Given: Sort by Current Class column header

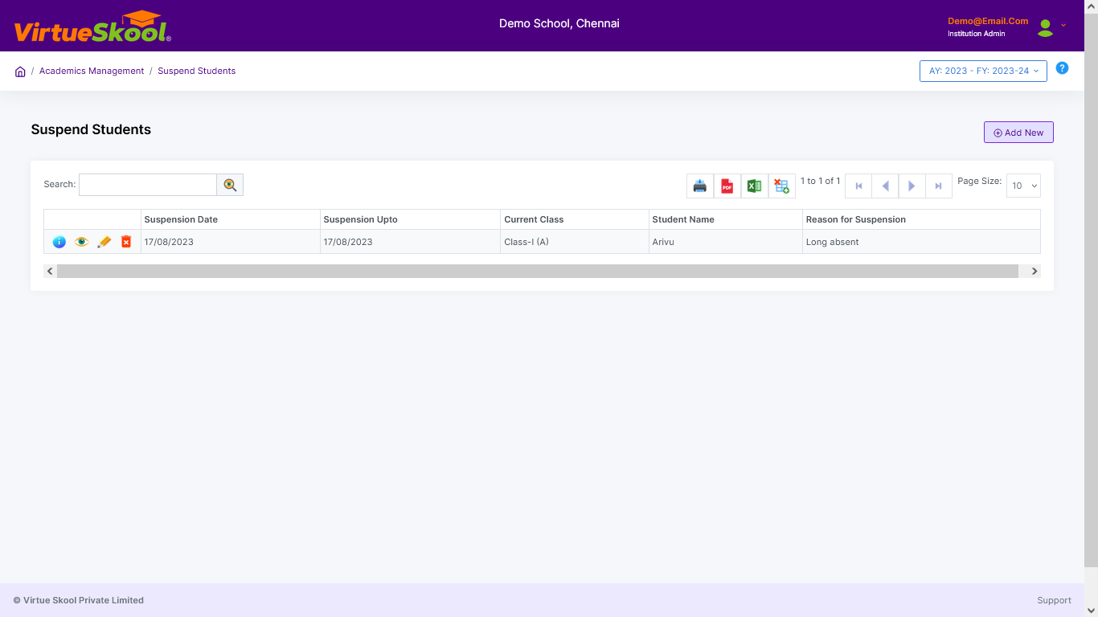Looking at the screenshot, I should (575, 219).
